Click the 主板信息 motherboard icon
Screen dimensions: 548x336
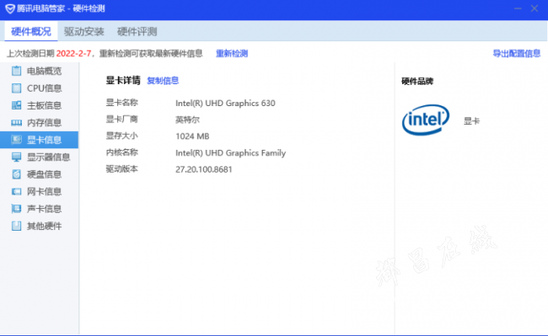(16, 105)
